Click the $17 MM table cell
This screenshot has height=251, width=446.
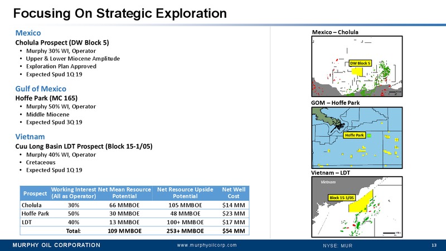tap(234, 222)
